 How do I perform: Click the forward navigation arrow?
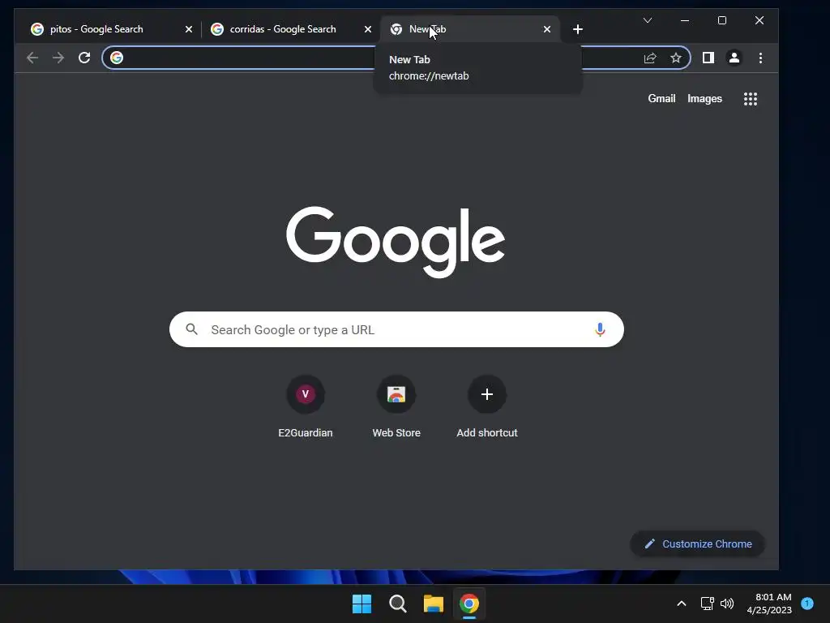(x=58, y=58)
